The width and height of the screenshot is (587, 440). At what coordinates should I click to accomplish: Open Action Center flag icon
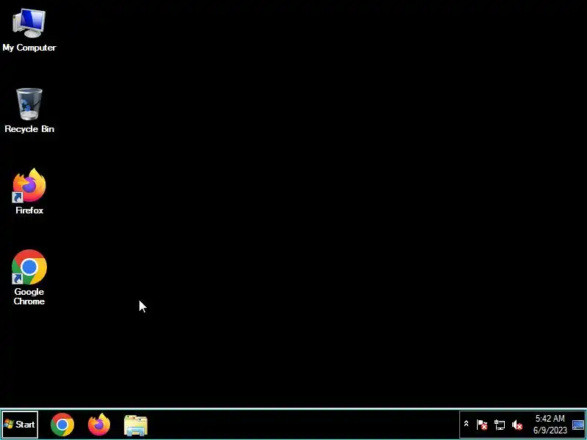tap(482, 425)
